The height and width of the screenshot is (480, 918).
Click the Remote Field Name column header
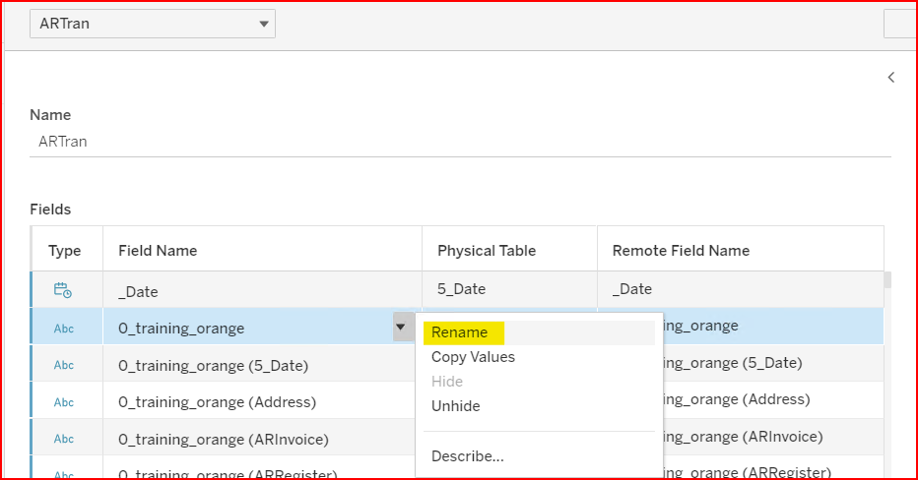(x=681, y=251)
